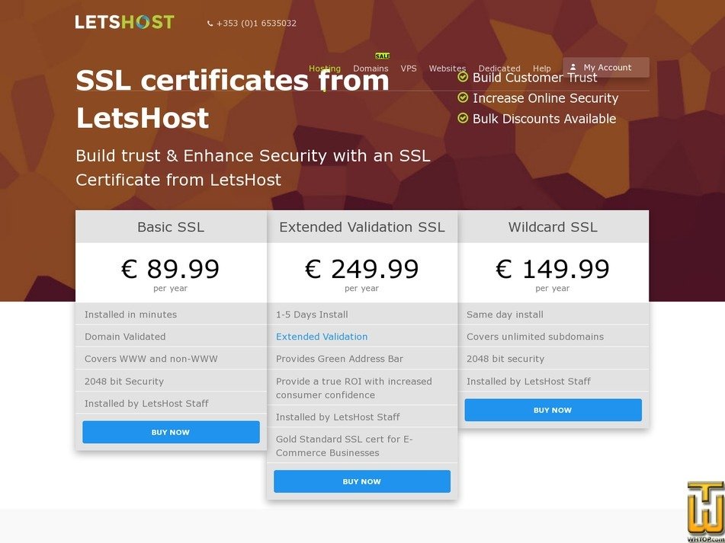Open the Hosting menu
725x543 pixels.
(x=325, y=68)
